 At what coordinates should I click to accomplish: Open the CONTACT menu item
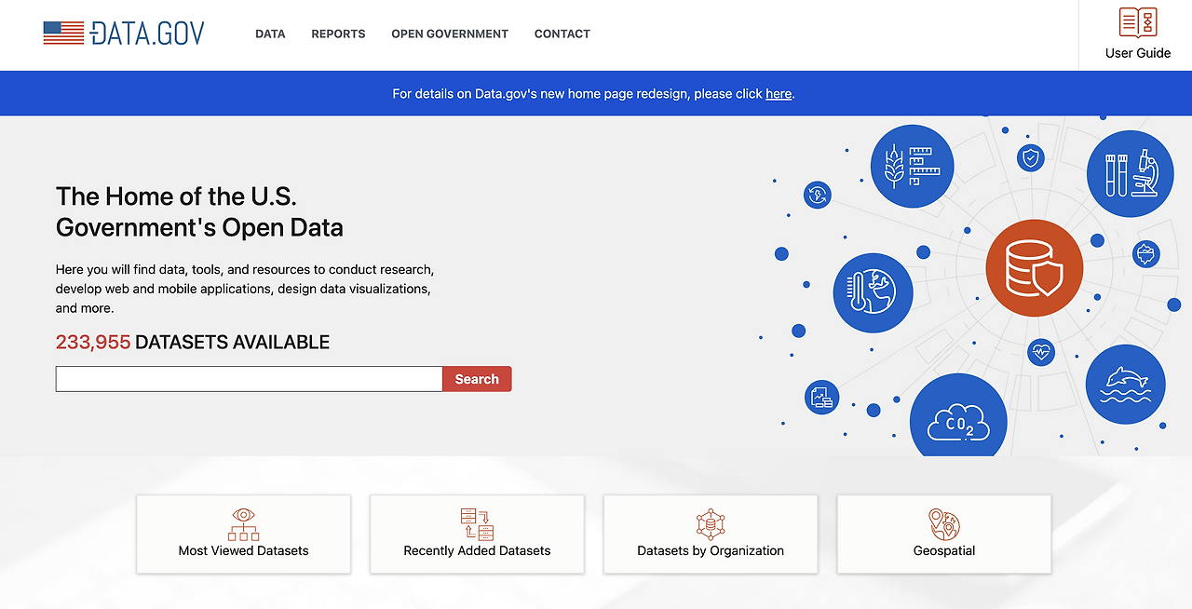[562, 34]
